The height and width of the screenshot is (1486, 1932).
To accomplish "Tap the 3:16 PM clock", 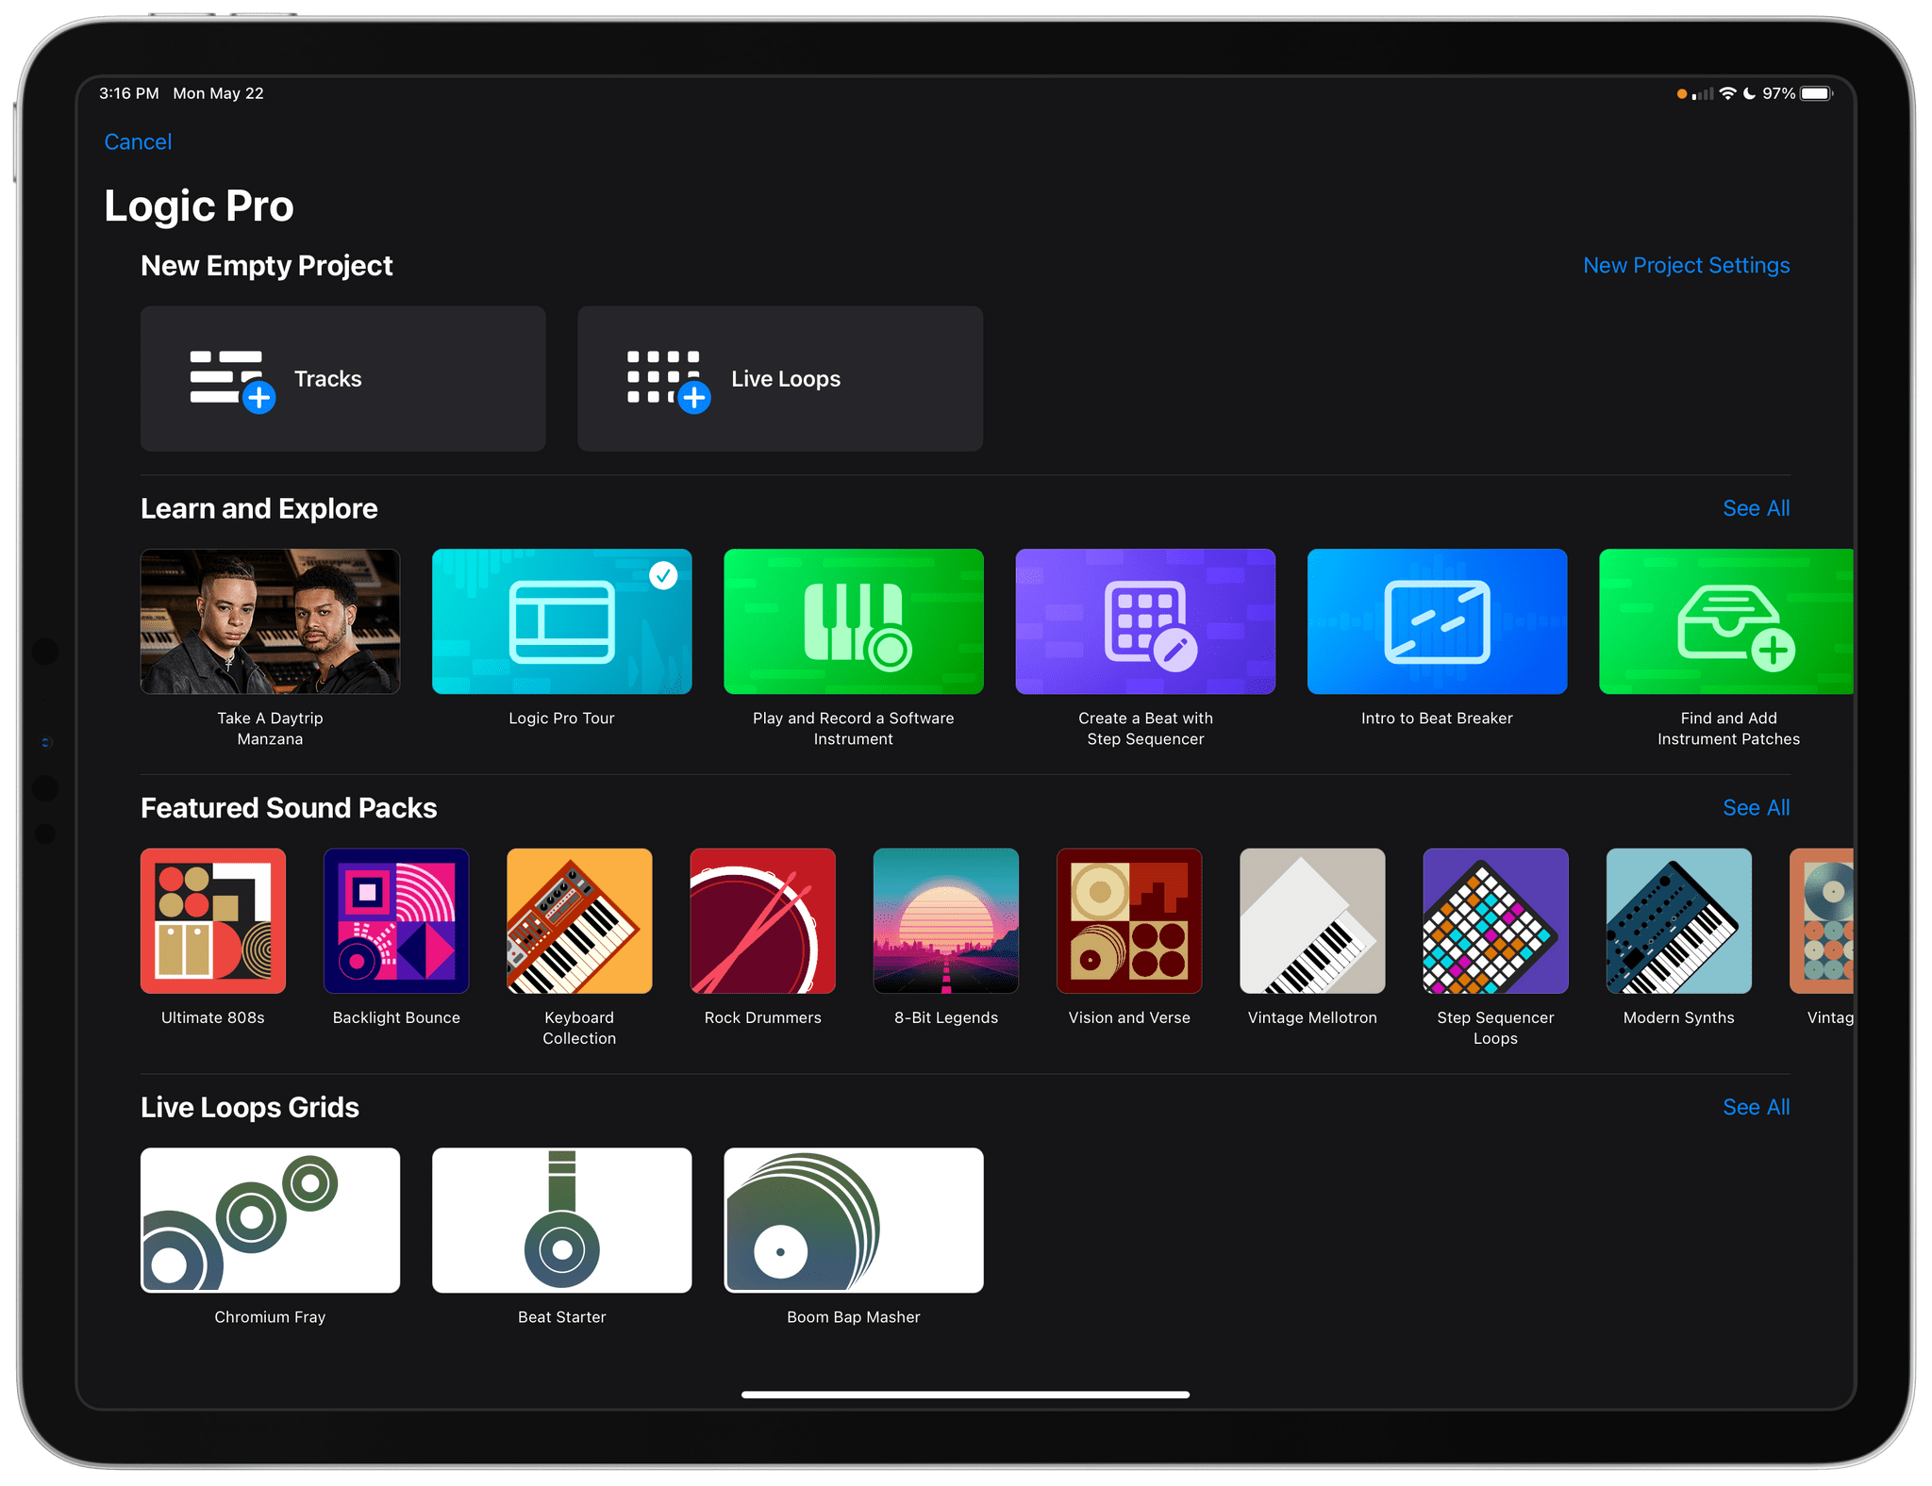I will click(x=129, y=93).
